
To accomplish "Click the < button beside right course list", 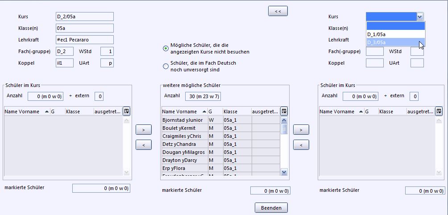I will pyautogui.click(x=301, y=145).
